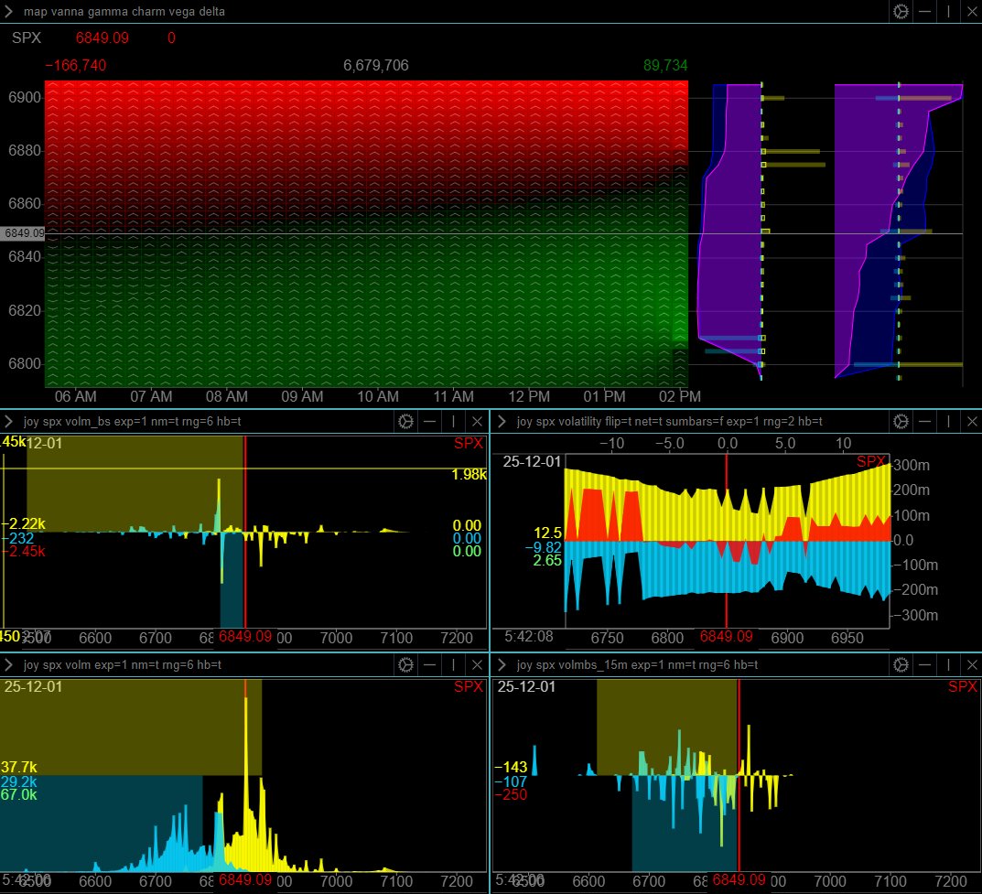Click the chevron icon on the main map title bar
The image size is (982, 894).
pos(10,12)
